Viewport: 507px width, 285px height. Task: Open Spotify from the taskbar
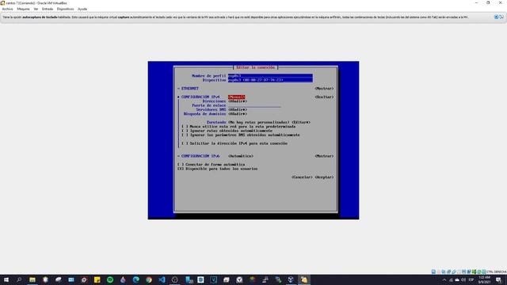(110, 279)
